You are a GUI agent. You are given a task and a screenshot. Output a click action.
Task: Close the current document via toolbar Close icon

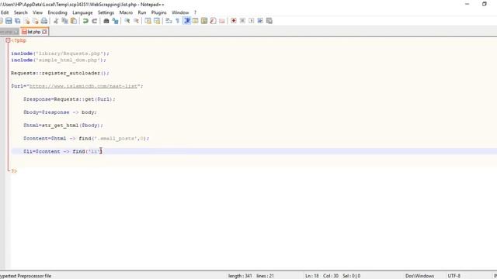click(x=26, y=21)
